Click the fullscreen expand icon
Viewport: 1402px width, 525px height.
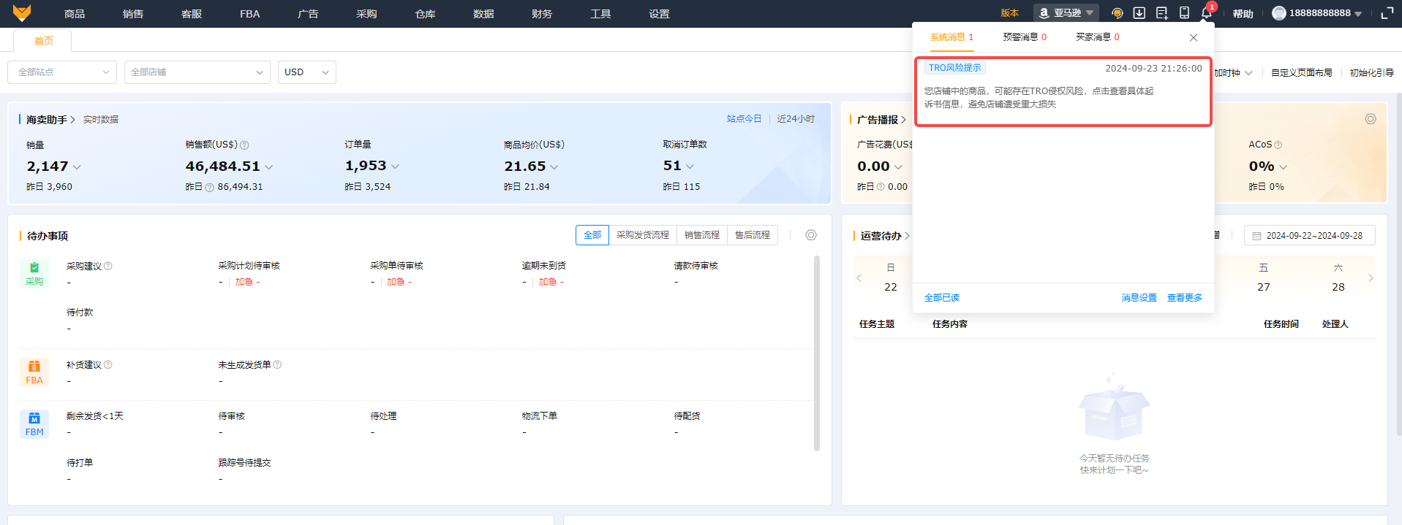pos(1387,13)
